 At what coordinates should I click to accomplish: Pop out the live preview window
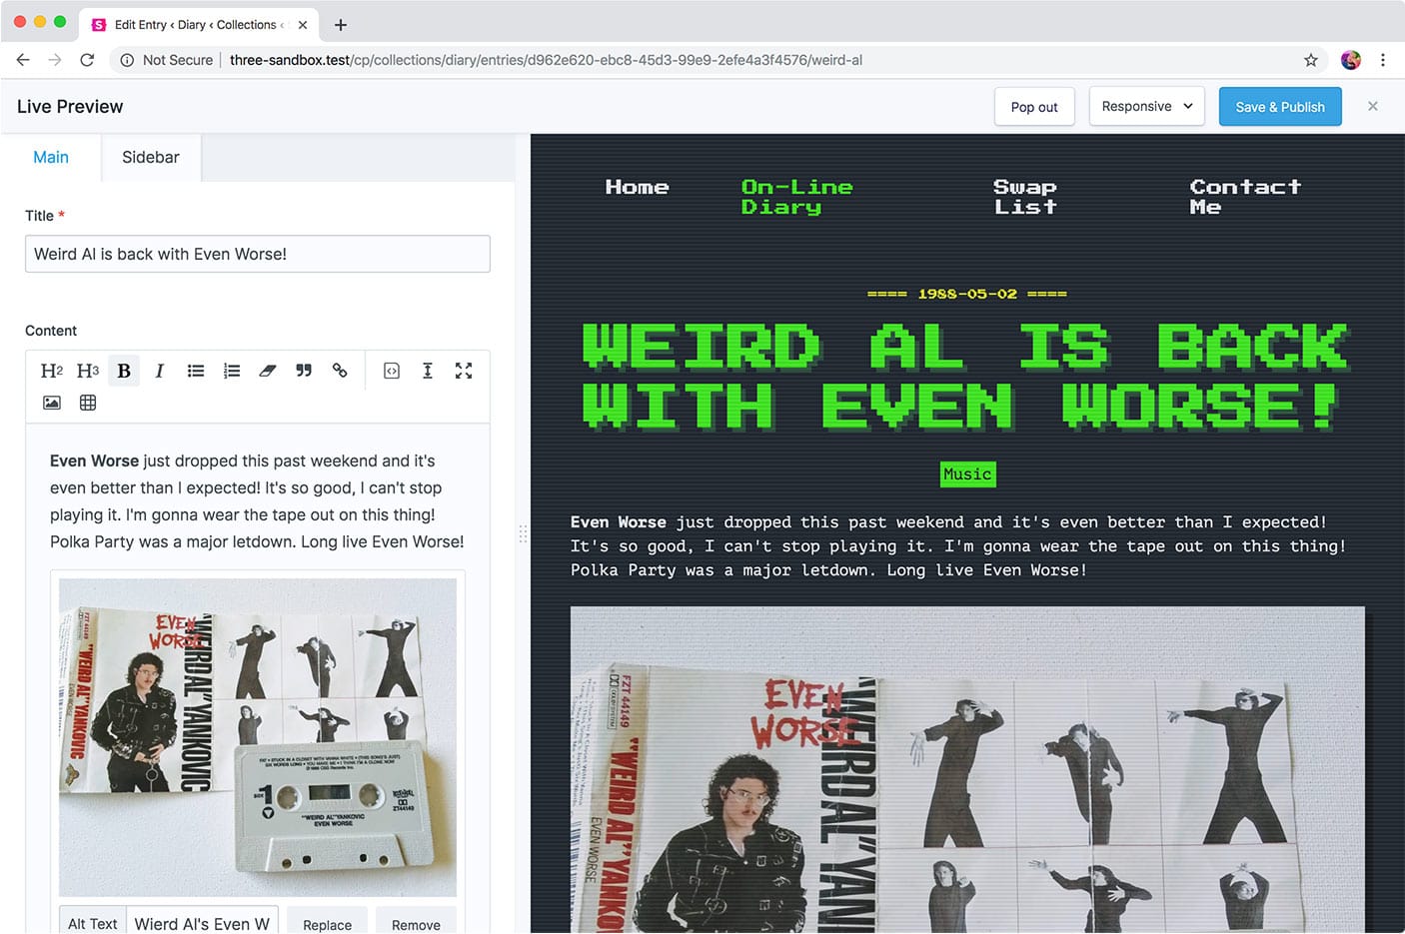coord(1033,107)
